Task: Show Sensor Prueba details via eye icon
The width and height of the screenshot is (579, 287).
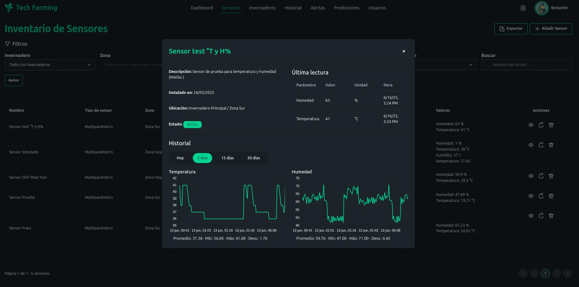Action: point(531,196)
